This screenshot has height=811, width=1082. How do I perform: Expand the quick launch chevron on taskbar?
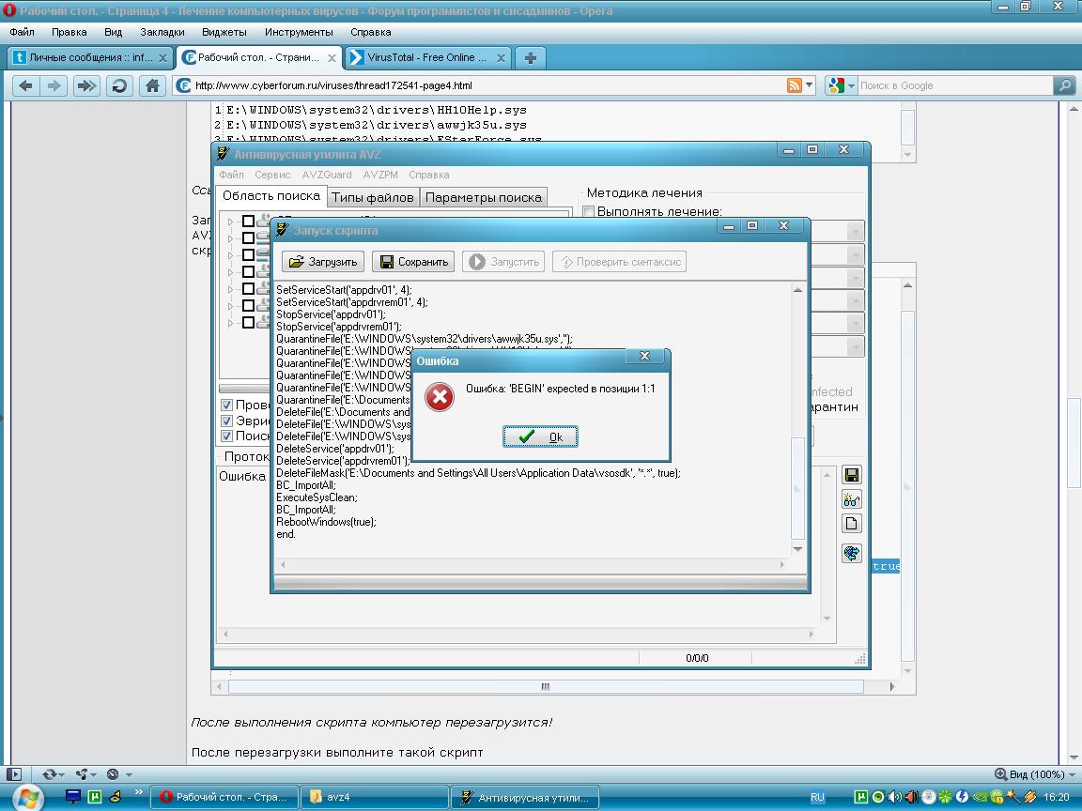[x=138, y=791]
